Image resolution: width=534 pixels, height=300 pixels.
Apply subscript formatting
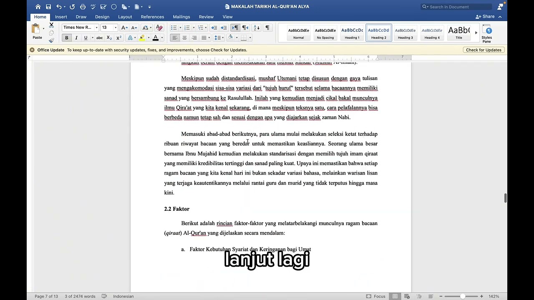(109, 38)
